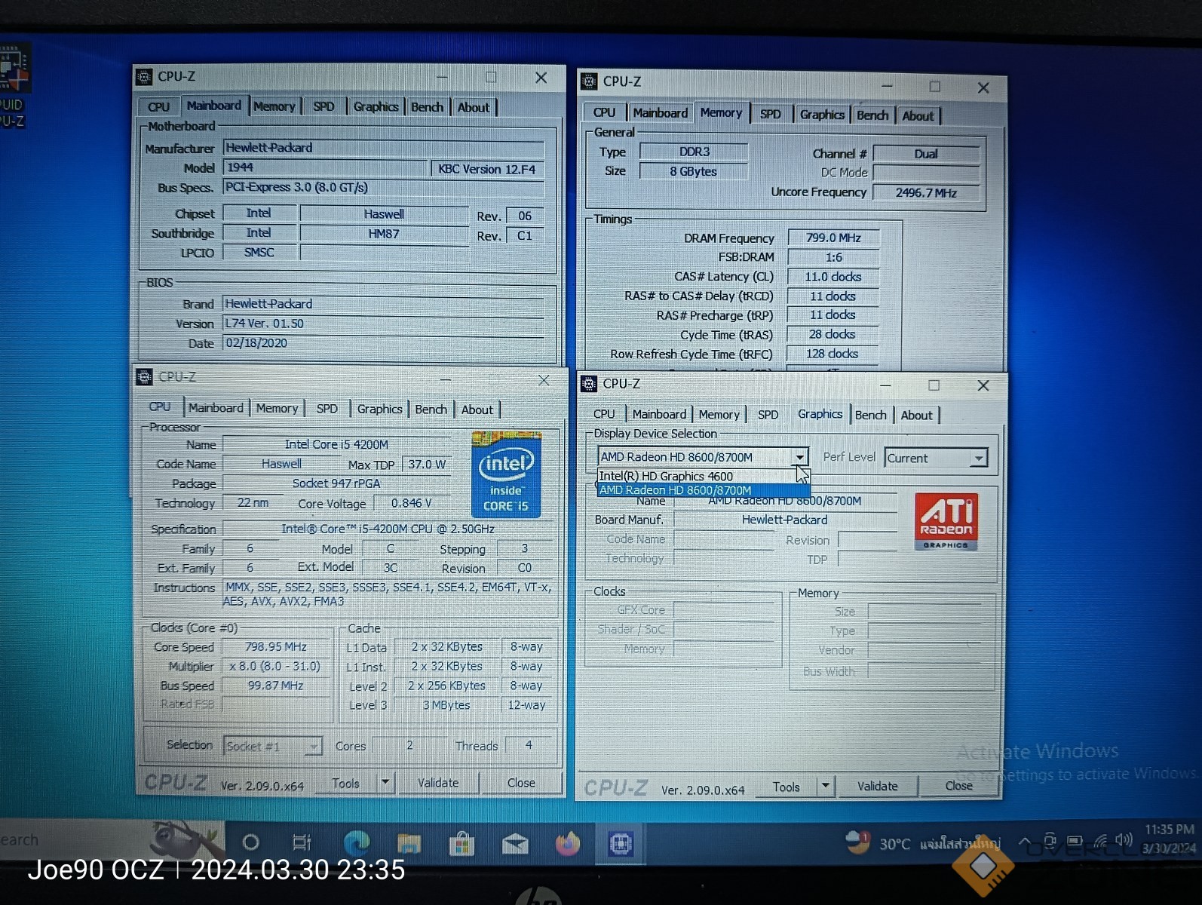Viewport: 1202px width, 905px height.
Task: Launch File Explorer from the taskbar
Action: coord(409,843)
